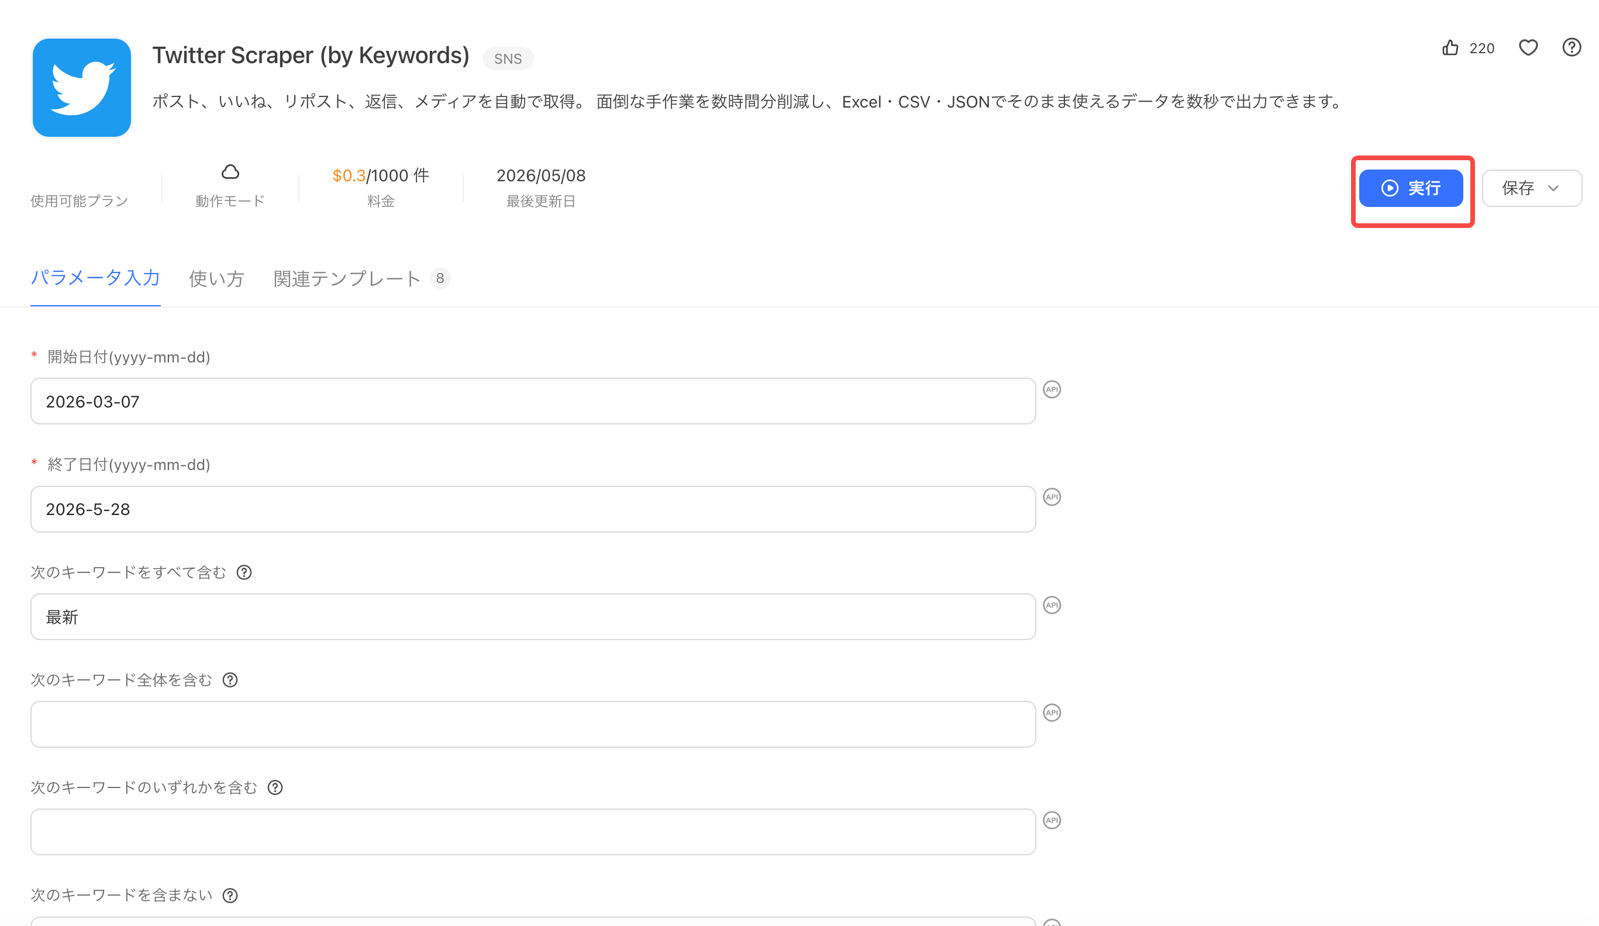1599x926 pixels.
Task: Click the 開始日付 input field
Action: [533, 402]
